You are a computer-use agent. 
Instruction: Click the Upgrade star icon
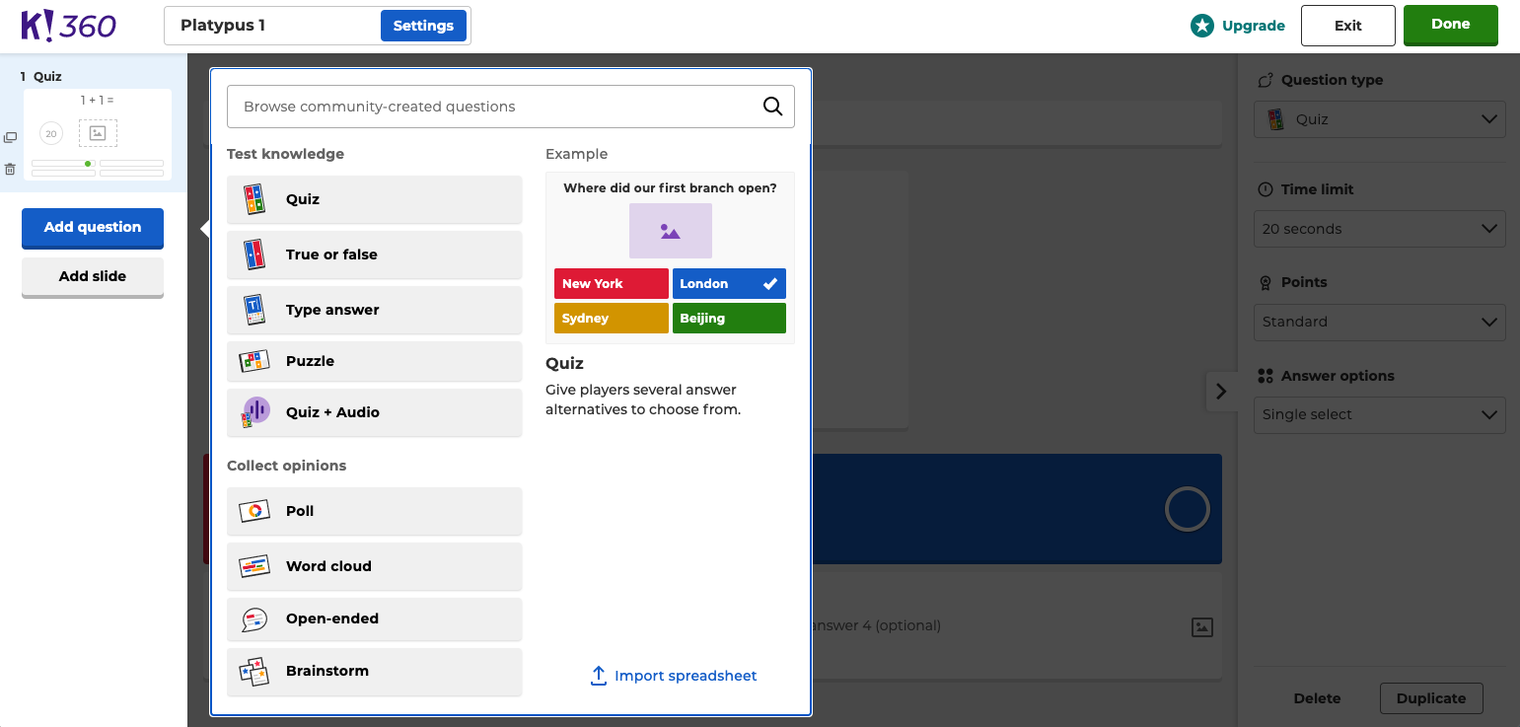1201,26
